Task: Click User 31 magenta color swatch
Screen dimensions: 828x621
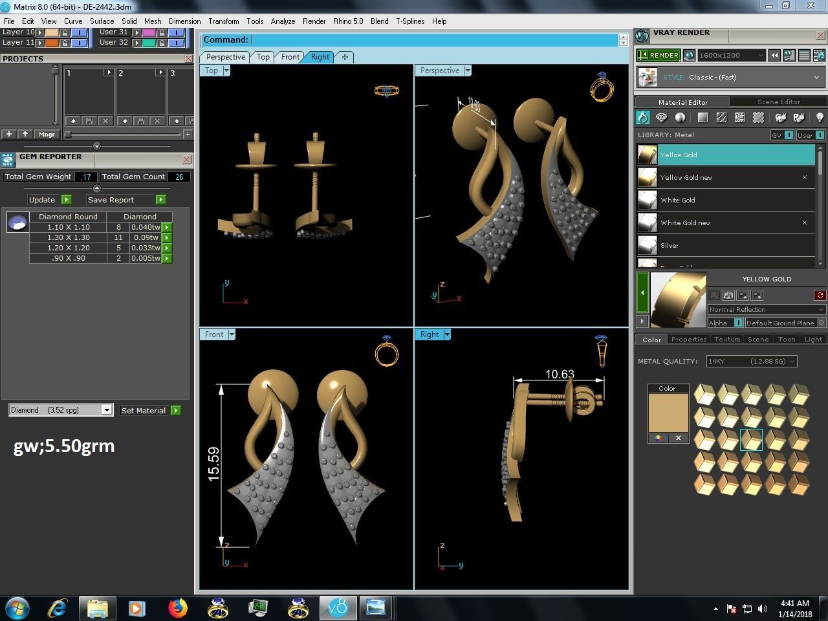Action: click(149, 32)
